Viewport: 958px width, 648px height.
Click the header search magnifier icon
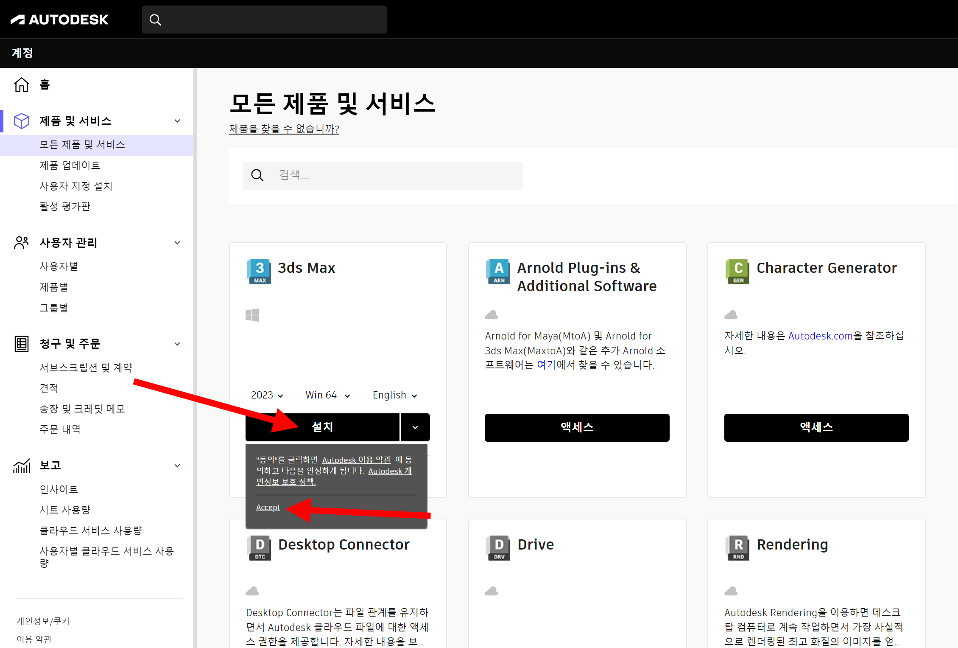click(155, 20)
